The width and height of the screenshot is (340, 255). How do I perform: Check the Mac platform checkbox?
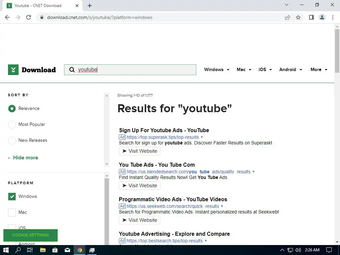12,212
